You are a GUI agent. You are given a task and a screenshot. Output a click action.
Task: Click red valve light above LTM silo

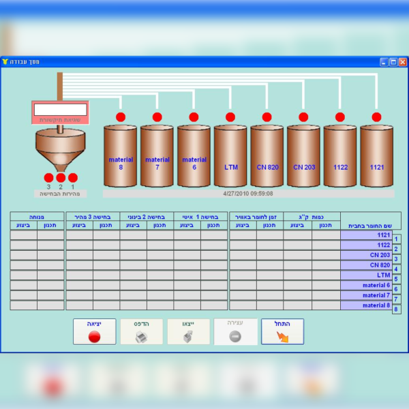pyautogui.click(x=230, y=117)
